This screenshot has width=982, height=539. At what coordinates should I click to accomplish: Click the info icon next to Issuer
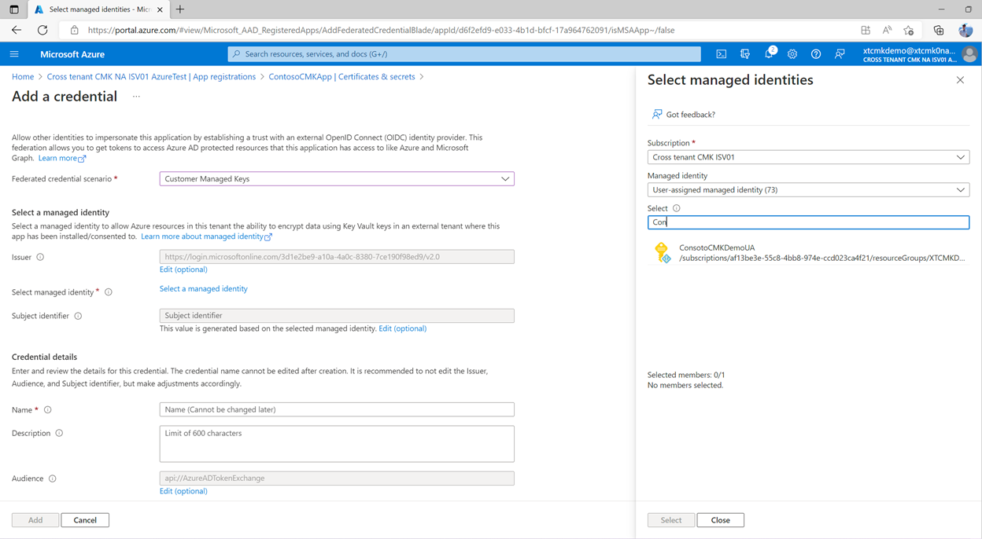click(x=40, y=257)
